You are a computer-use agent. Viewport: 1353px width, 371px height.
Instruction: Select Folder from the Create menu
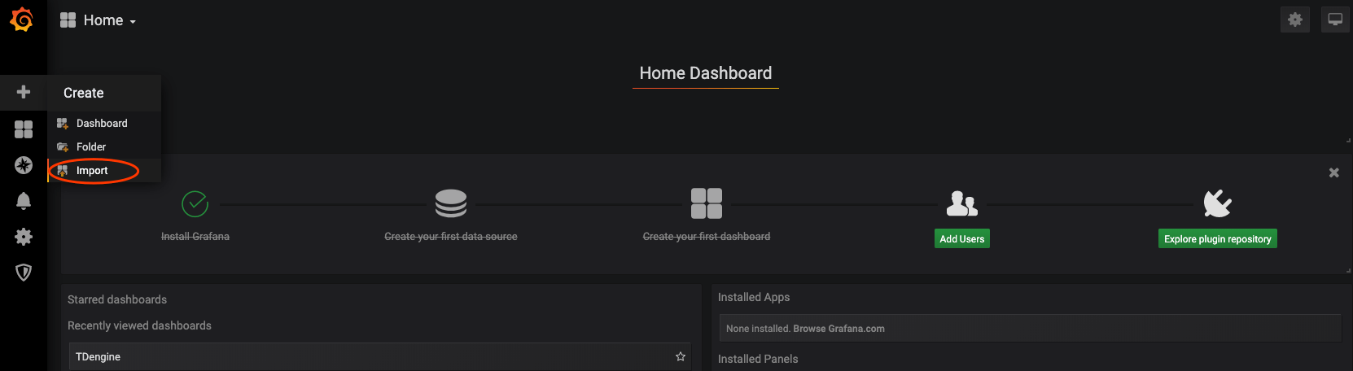tap(91, 147)
